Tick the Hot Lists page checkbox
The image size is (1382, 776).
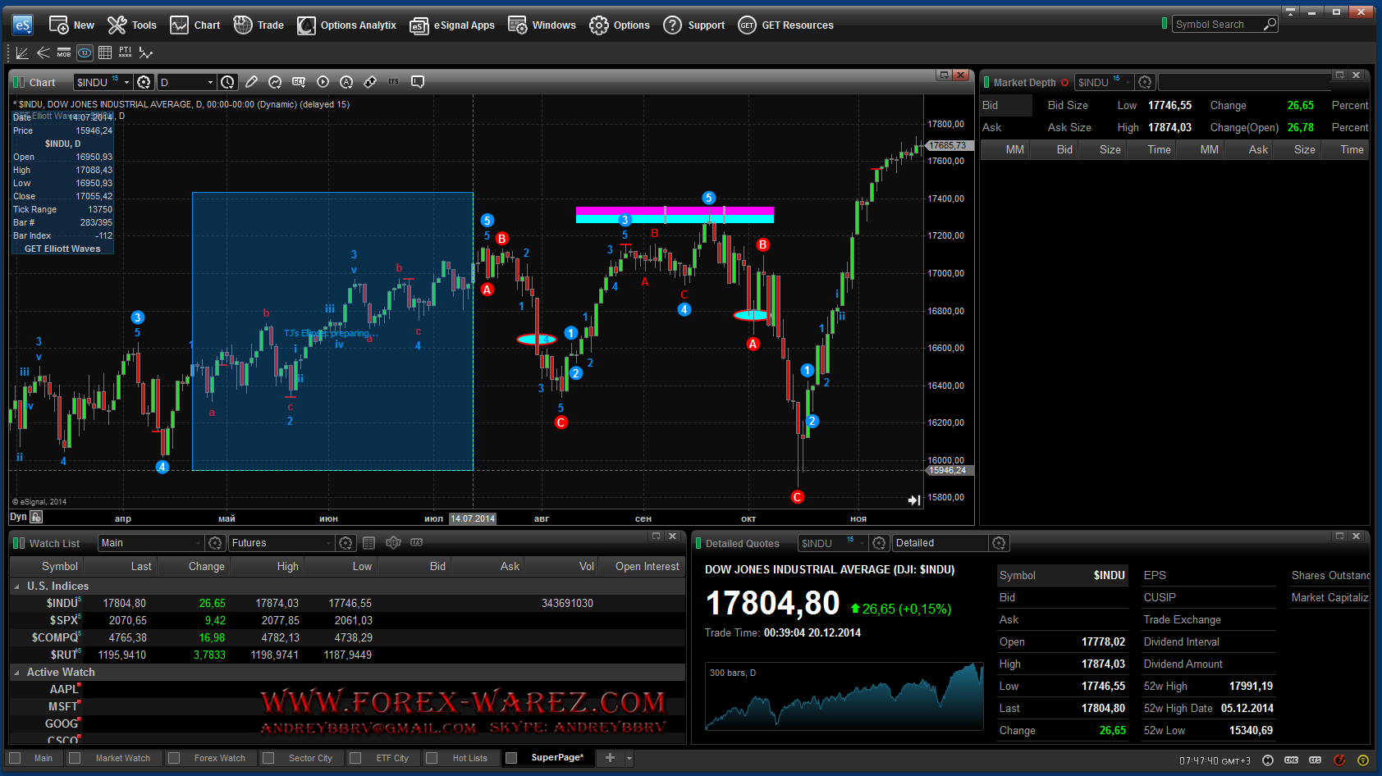pyautogui.click(x=432, y=758)
